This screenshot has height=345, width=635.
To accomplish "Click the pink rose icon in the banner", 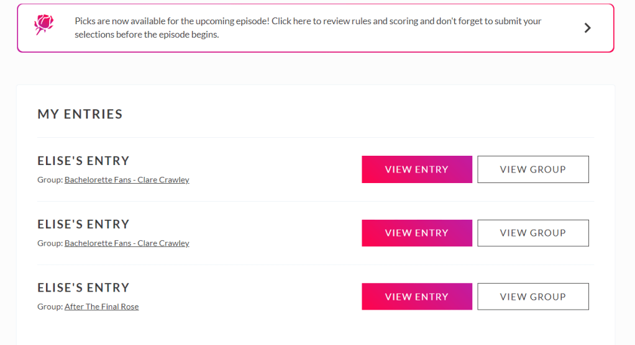I will pos(43,25).
